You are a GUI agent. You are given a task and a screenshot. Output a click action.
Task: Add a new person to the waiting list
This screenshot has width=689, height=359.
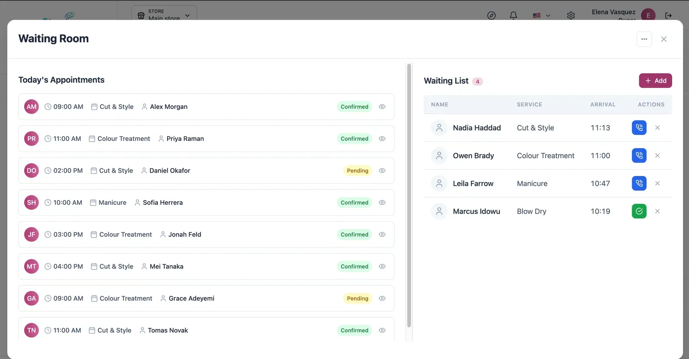(655, 80)
